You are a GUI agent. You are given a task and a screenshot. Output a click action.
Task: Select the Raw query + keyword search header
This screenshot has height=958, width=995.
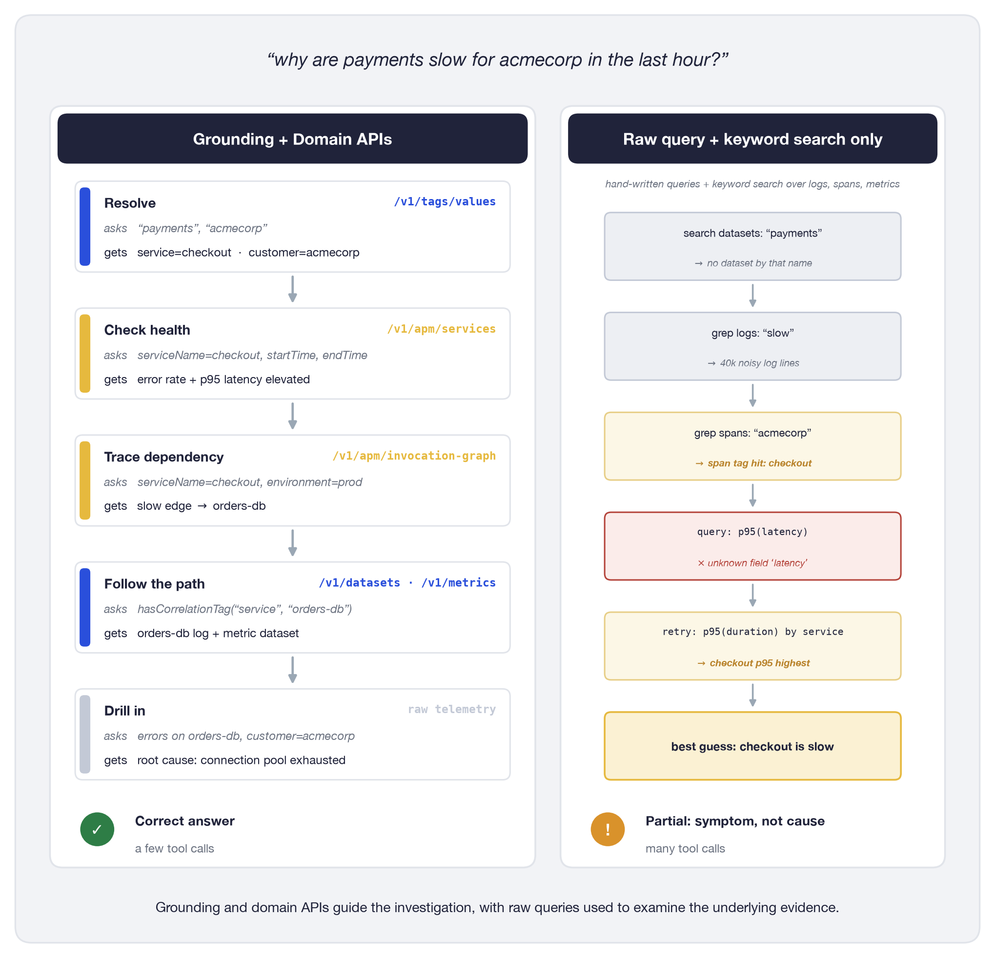pos(753,139)
